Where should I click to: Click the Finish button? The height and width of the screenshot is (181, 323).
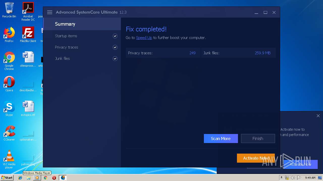[x=258, y=139]
